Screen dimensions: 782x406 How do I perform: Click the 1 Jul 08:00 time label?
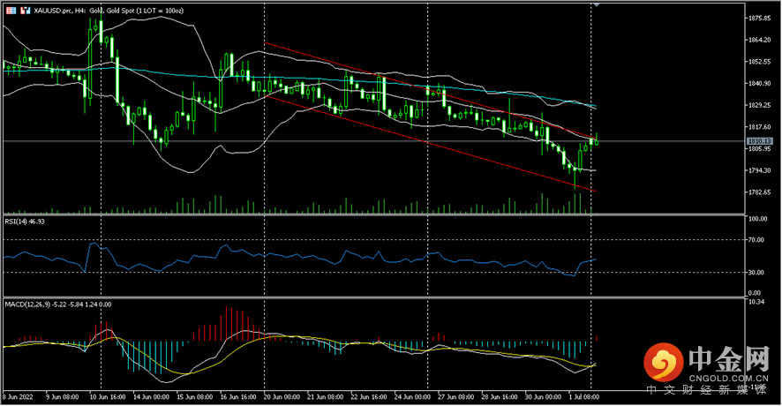point(584,397)
